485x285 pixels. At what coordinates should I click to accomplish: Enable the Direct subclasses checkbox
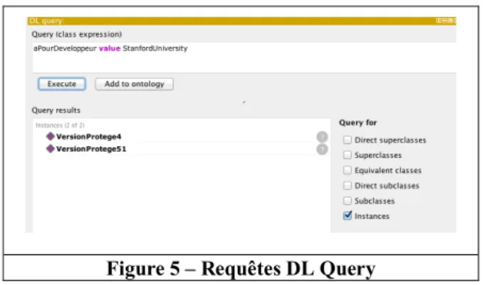click(x=348, y=185)
